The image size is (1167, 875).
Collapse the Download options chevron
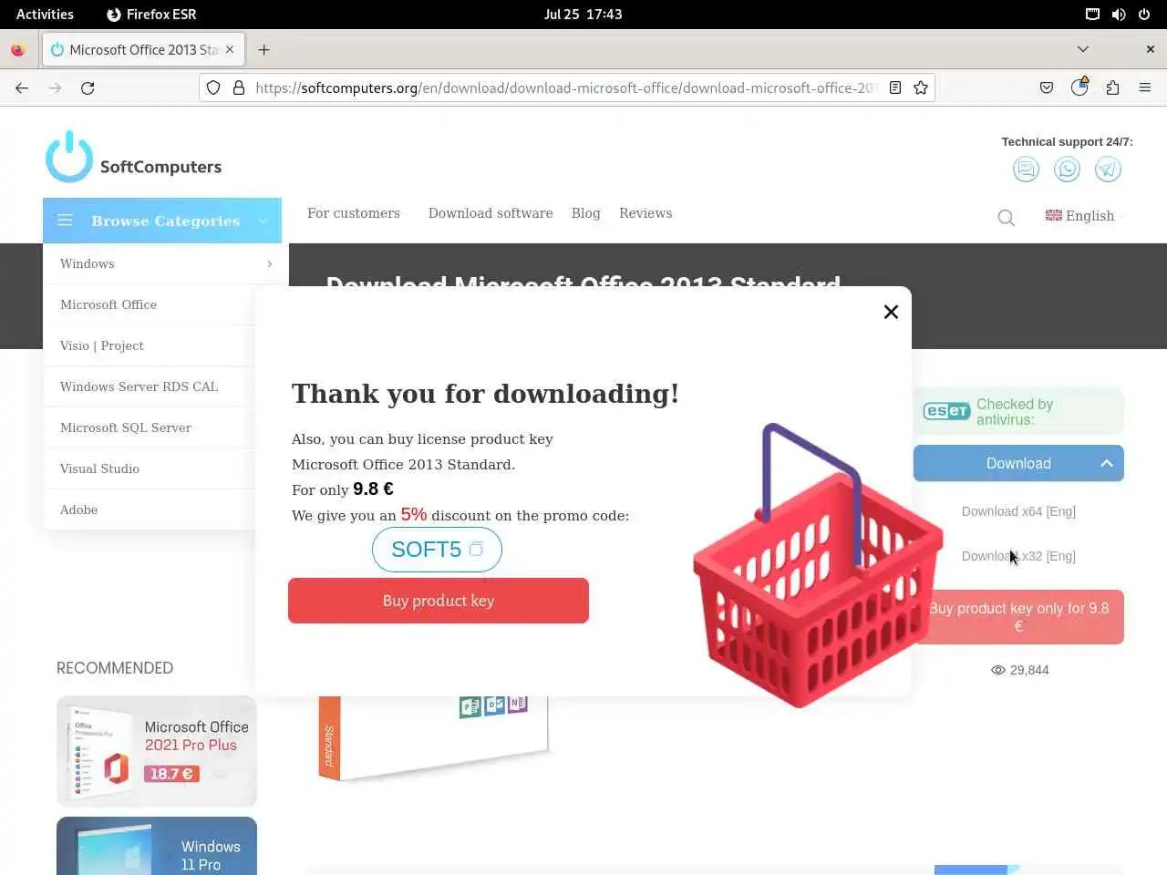[x=1106, y=463]
